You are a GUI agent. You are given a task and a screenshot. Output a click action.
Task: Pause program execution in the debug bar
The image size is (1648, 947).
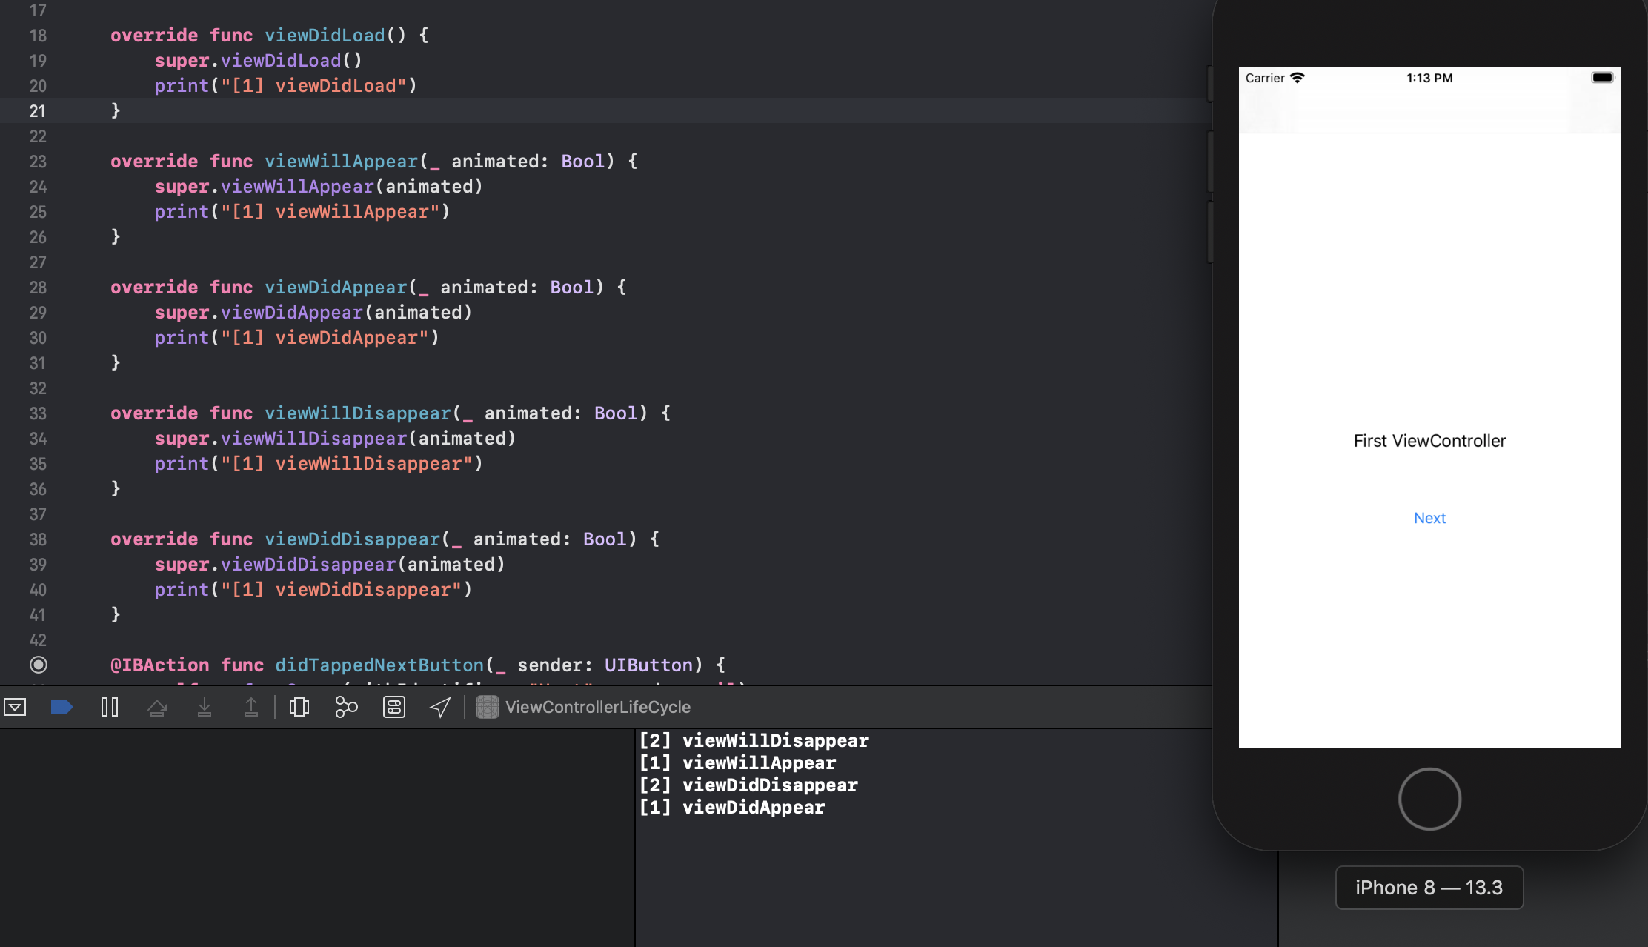tap(110, 707)
